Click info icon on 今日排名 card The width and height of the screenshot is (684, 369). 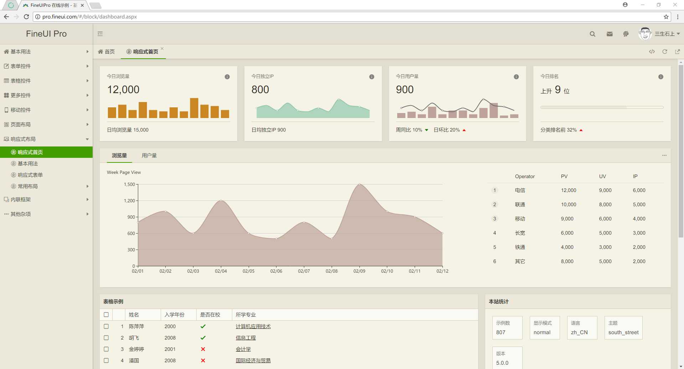point(661,77)
